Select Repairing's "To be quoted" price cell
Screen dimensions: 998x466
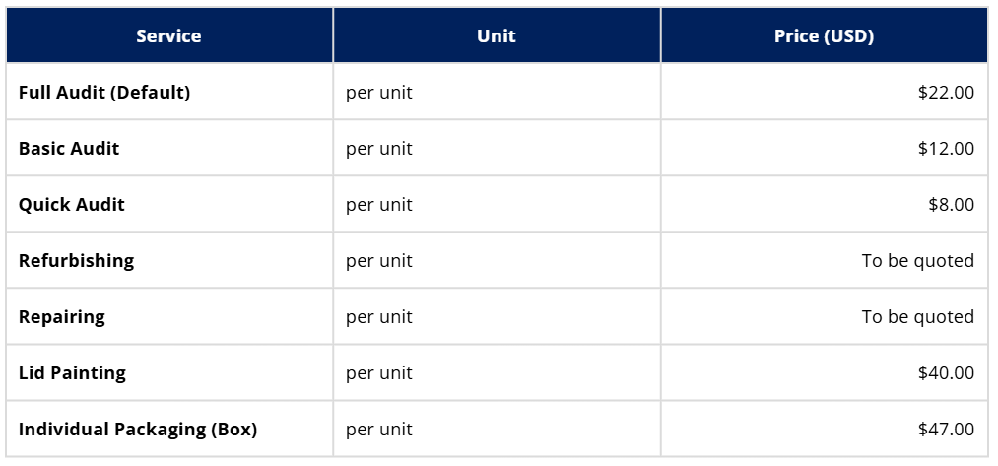[917, 317]
